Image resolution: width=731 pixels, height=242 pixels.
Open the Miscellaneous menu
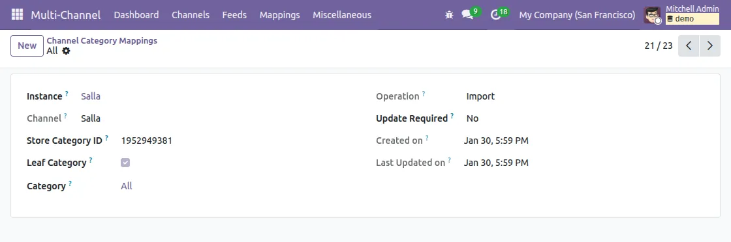point(342,15)
